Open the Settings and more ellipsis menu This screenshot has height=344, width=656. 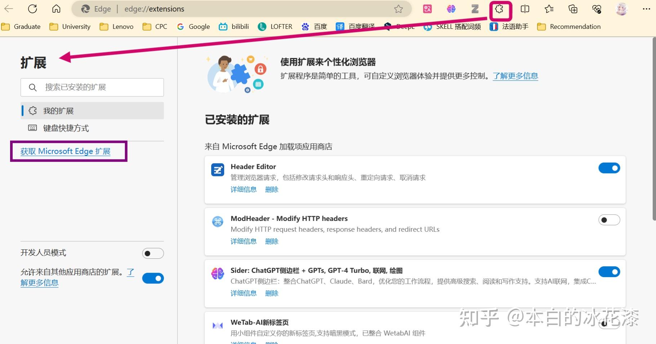tap(647, 9)
